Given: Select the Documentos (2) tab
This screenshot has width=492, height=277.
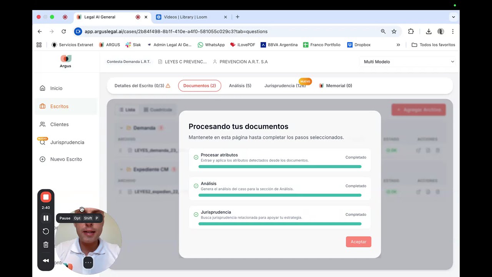Looking at the screenshot, I should pyautogui.click(x=199, y=86).
